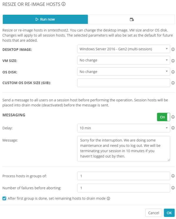Viewport: 176px width, 219px height.
Task: Click info icon next to Resize or Re-image Hosts title
Action: (x=64, y=4)
